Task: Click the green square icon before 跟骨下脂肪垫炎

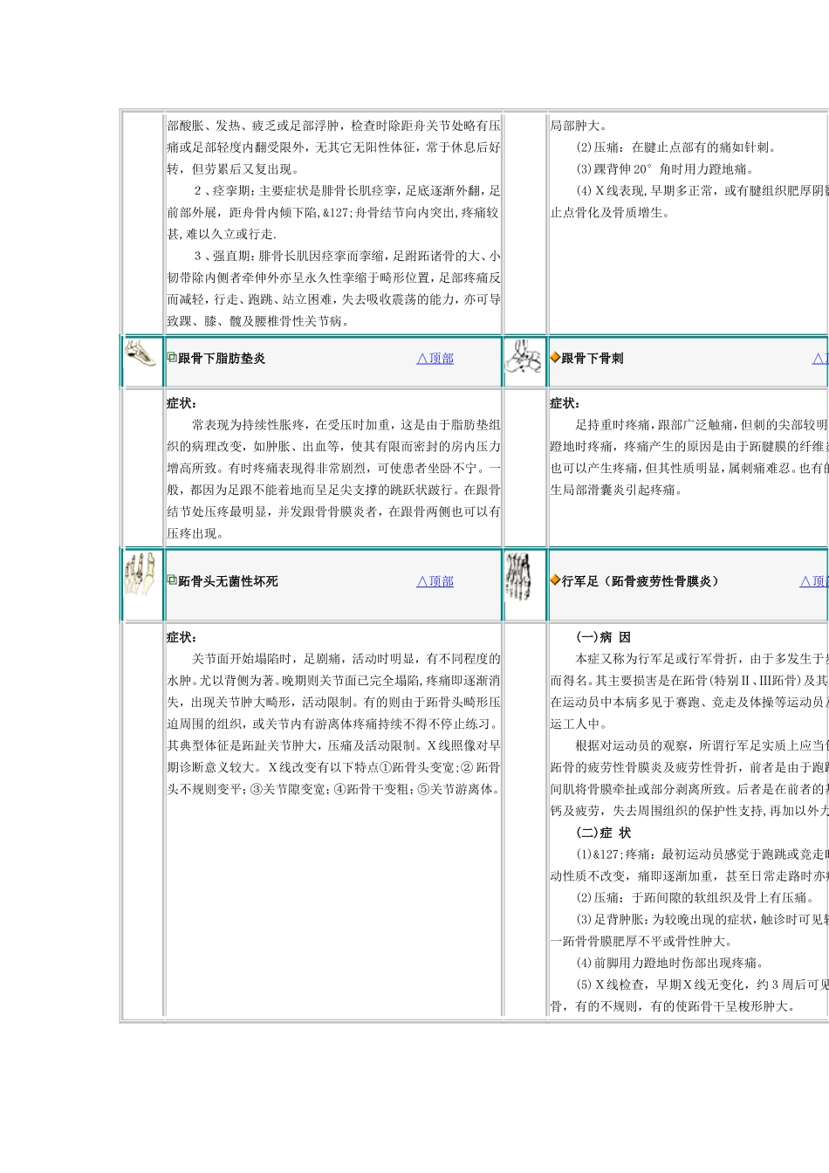Action: click(x=172, y=358)
